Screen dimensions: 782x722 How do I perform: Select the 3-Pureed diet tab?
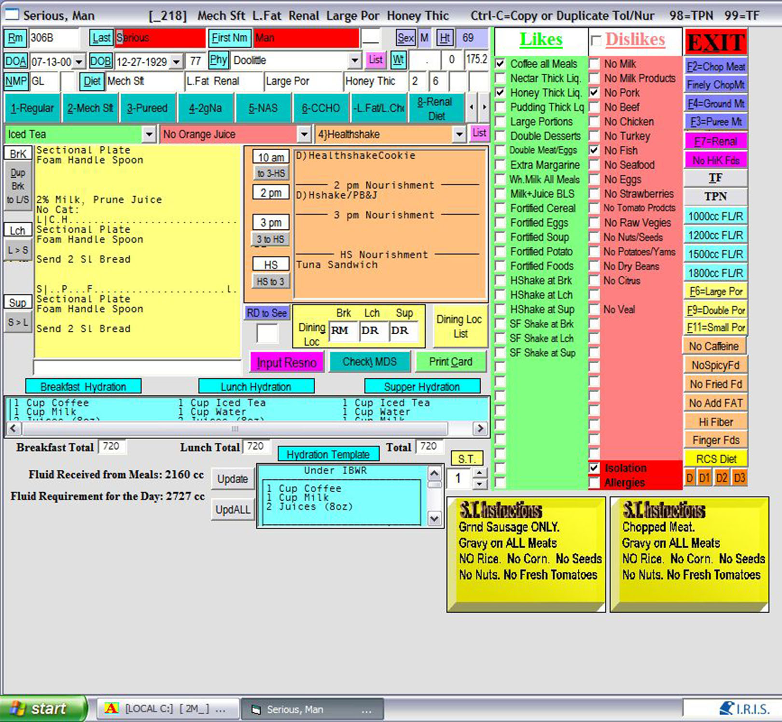click(147, 108)
